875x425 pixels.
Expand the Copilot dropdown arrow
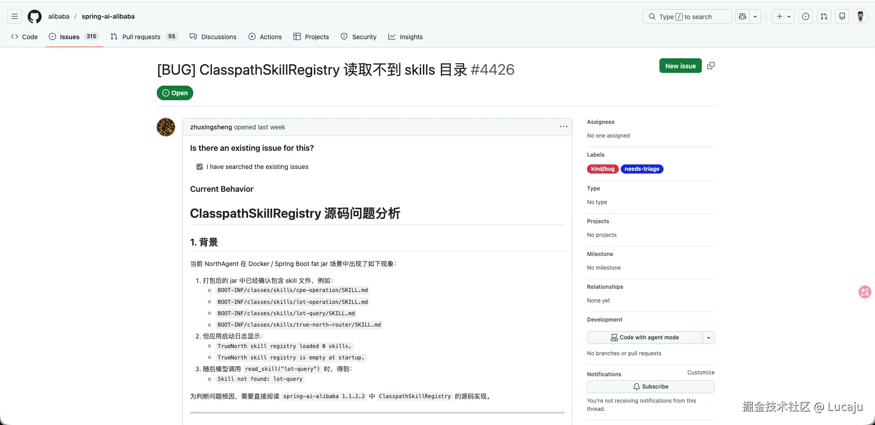(x=755, y=16)
